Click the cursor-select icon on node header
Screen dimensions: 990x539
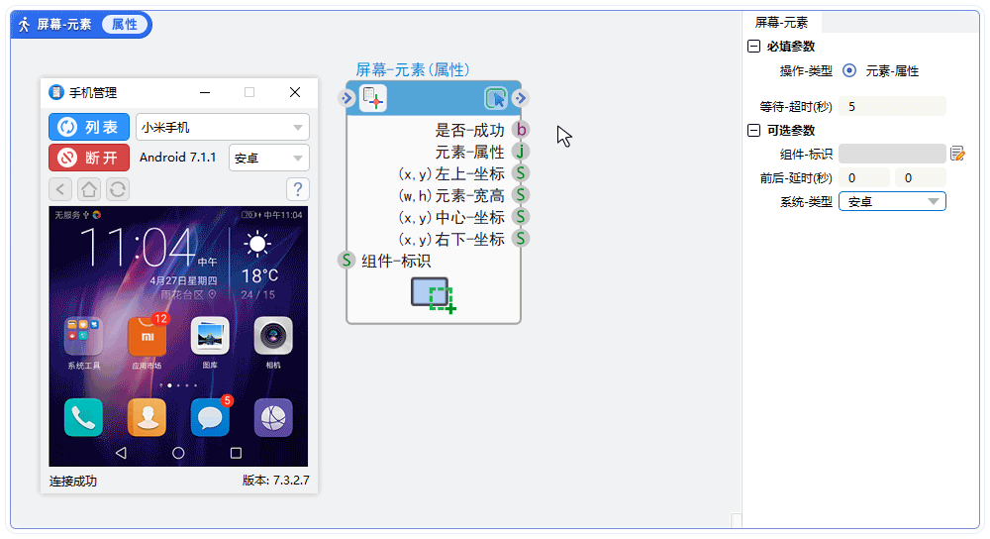coord(496,98)
